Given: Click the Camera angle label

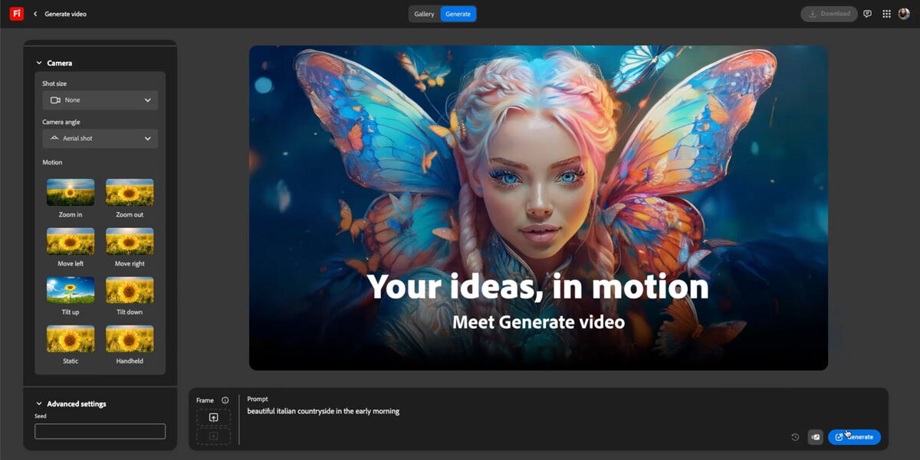Looking at the screenshot, I should [x=61, y=122].
